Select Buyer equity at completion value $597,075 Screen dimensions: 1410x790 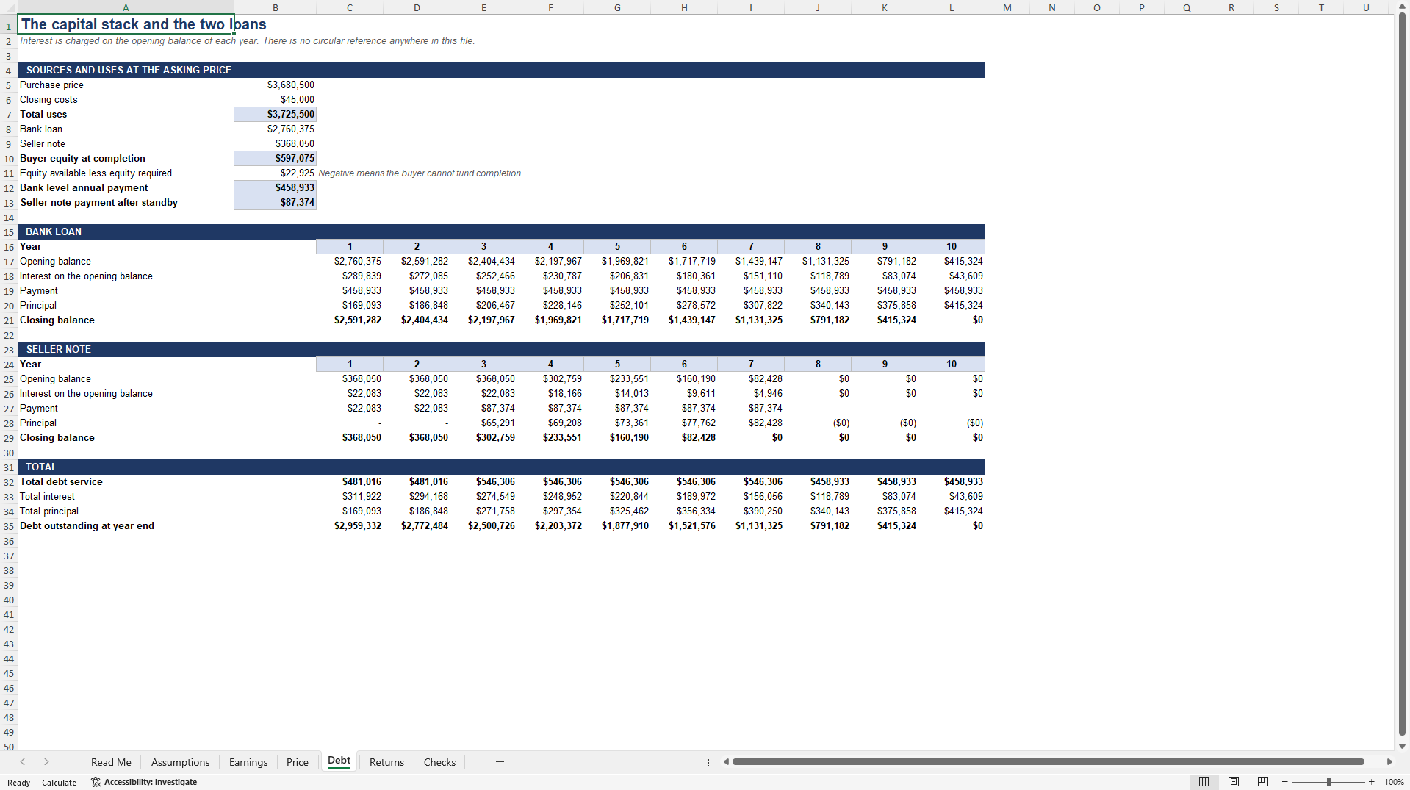tap(276, 159)
